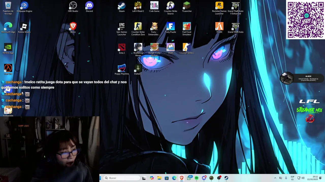
Task: Select Counter-Strike Condition Zero icon
Action: (x=138, y=29)
